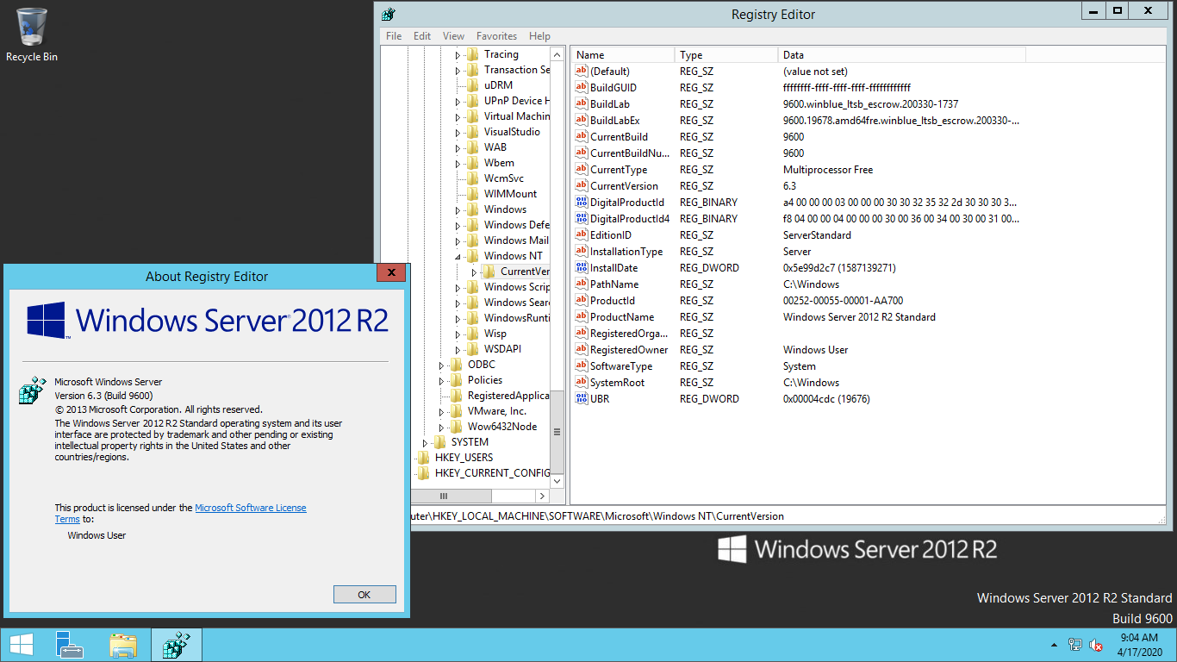Screen dimensions: 1177x662
Task: Expand the Tracing key
Action: 458,54
